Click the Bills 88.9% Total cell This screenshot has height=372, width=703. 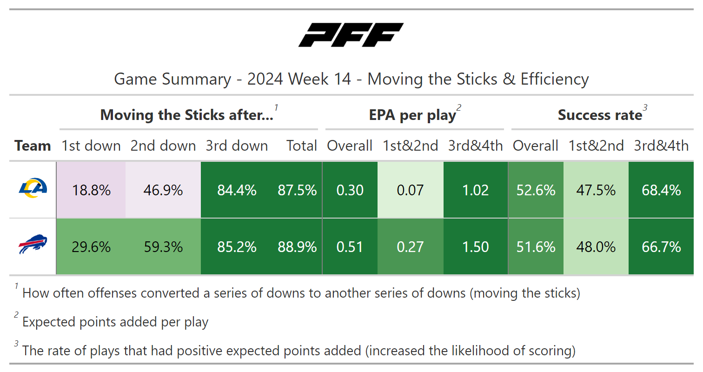297,247
